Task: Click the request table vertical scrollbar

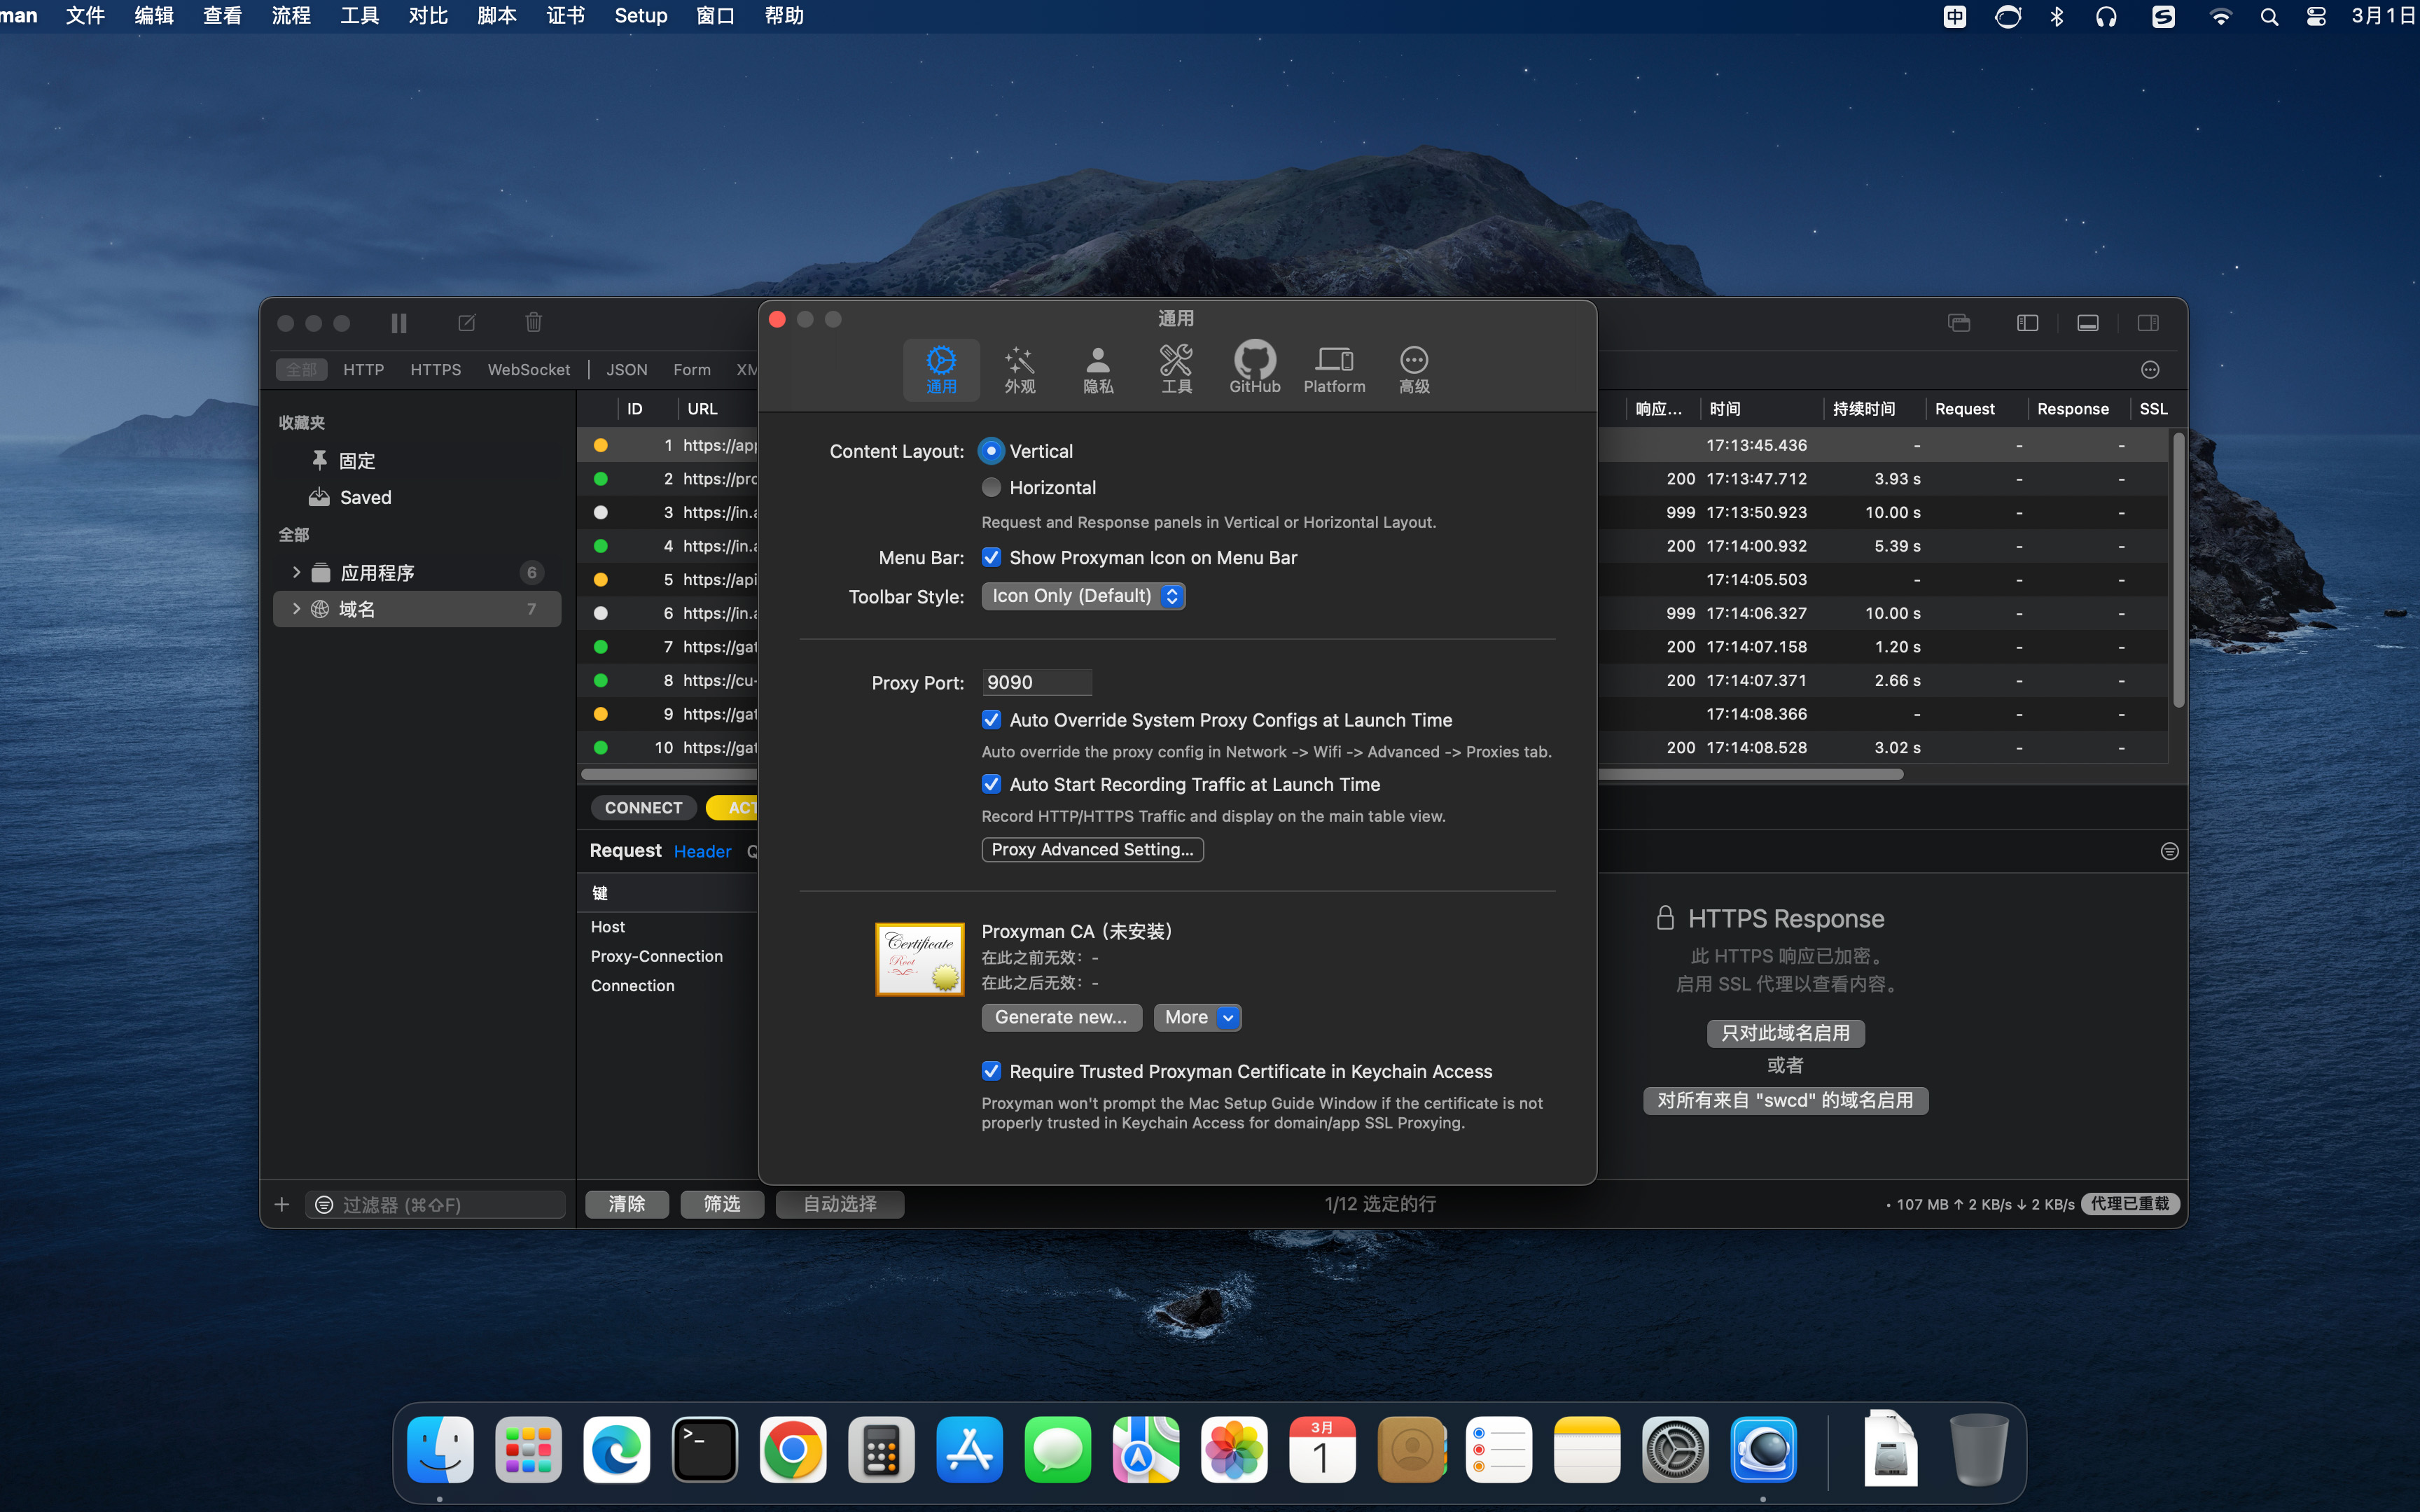Action: 2178,570
